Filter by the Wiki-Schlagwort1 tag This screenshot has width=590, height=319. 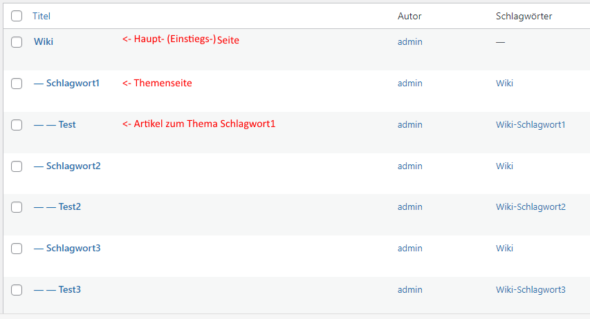[x=531, y=125]
